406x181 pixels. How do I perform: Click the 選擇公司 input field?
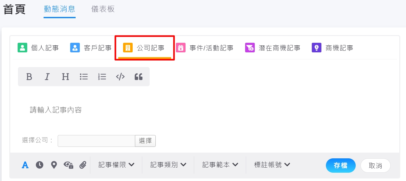tap(96, 141)
